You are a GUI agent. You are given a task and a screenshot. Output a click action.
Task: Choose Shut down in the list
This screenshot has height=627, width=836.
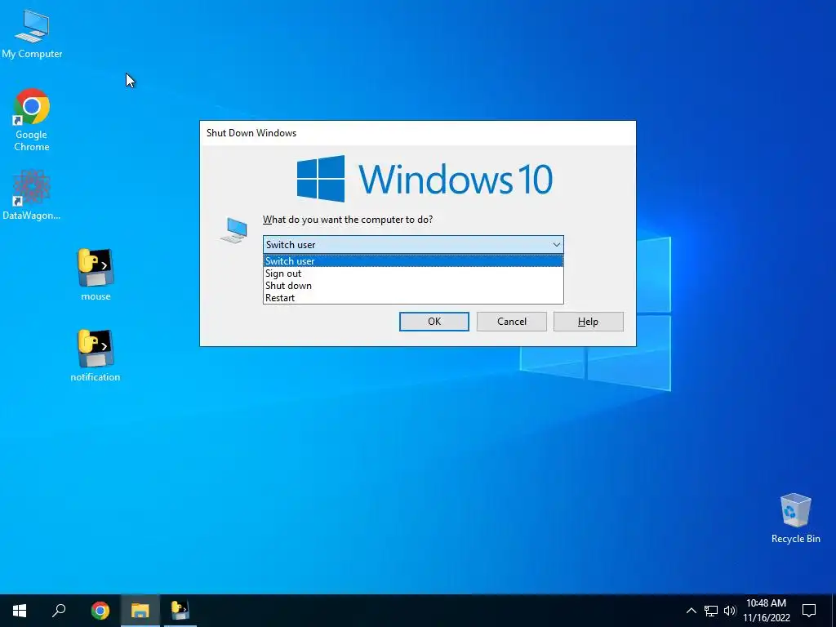(413, 286)
